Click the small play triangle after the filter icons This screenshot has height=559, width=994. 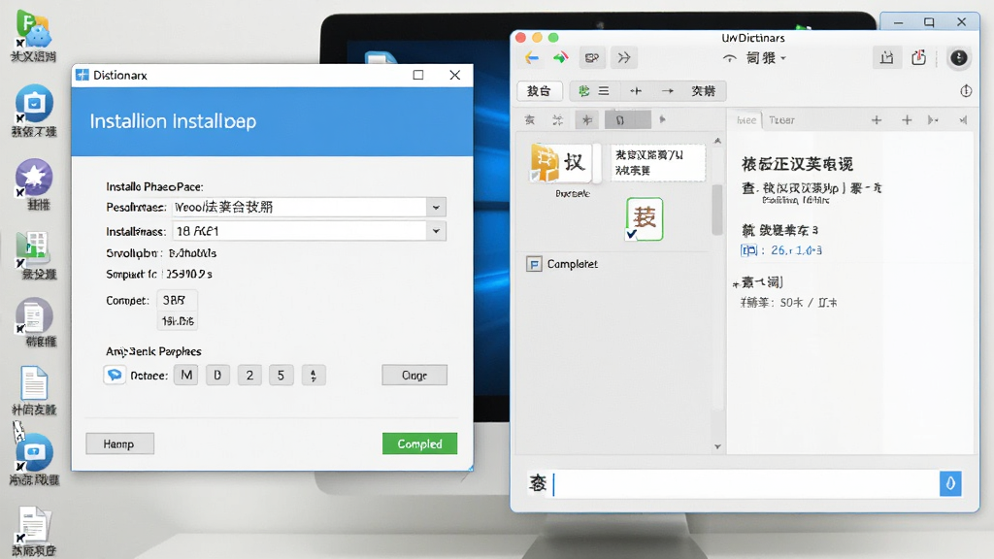662,119
